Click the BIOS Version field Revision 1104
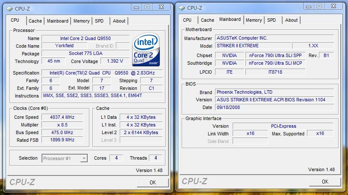The width and height of the screenshot is (348, 195). coord(274,100)
